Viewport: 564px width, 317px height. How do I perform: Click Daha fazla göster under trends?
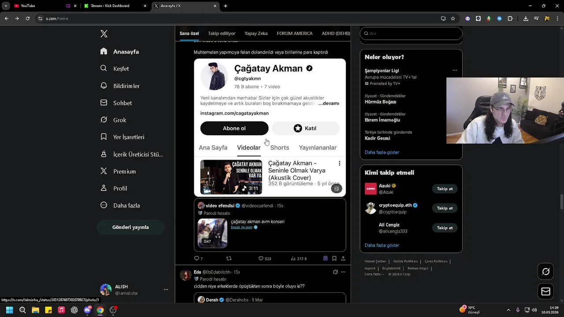tap(382, 152)
